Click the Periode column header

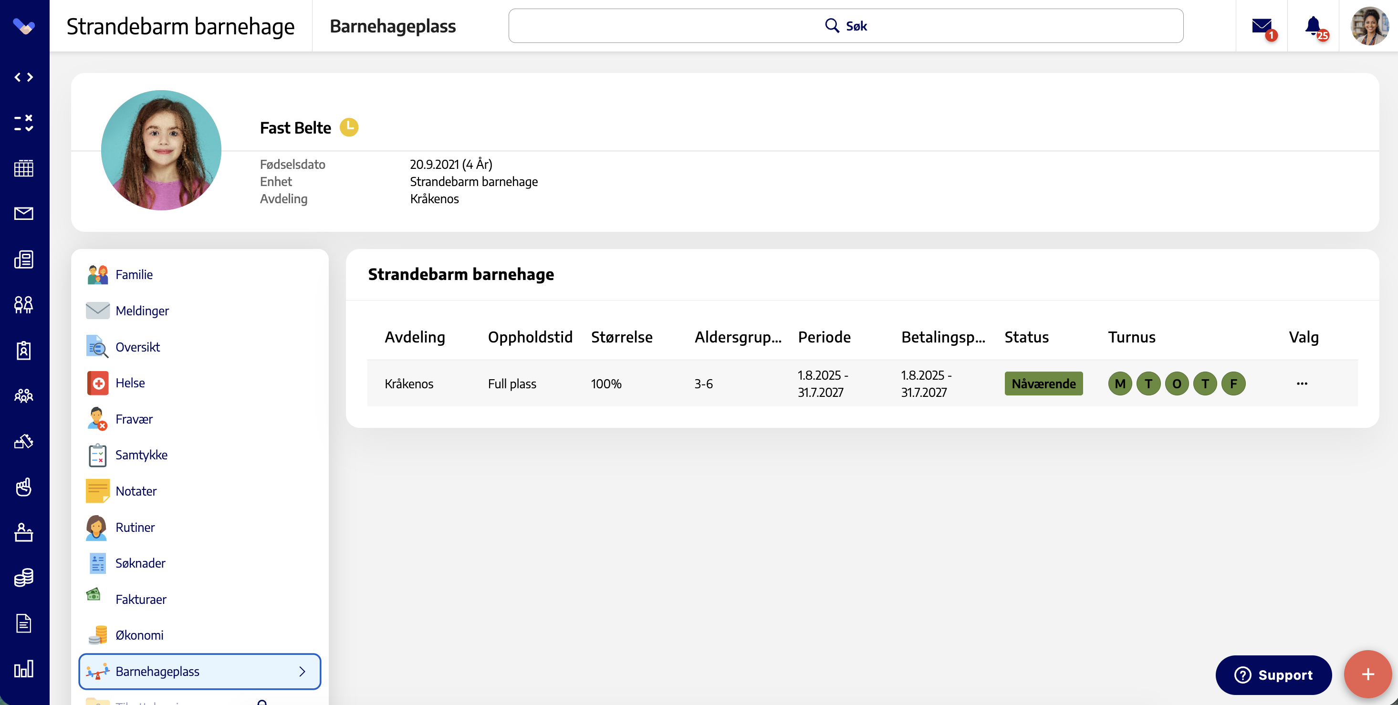pos(824,337)
